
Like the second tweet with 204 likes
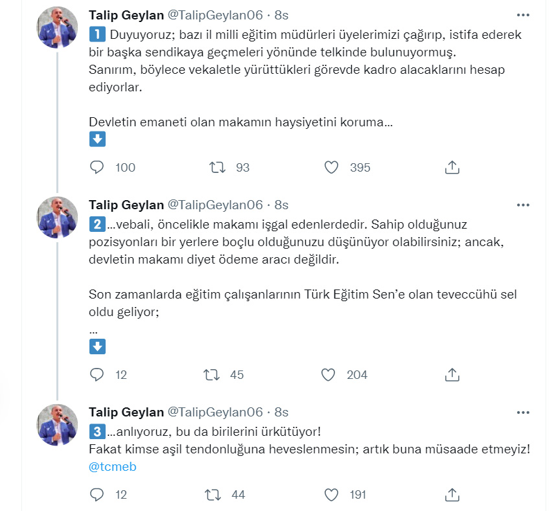point(329,374)
